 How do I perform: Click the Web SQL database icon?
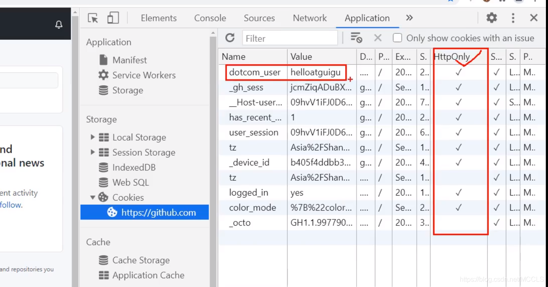103,182
